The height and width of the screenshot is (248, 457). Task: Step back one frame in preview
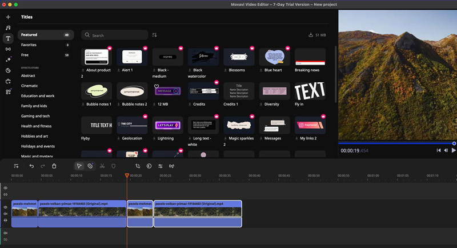click(x=446, y=150)
